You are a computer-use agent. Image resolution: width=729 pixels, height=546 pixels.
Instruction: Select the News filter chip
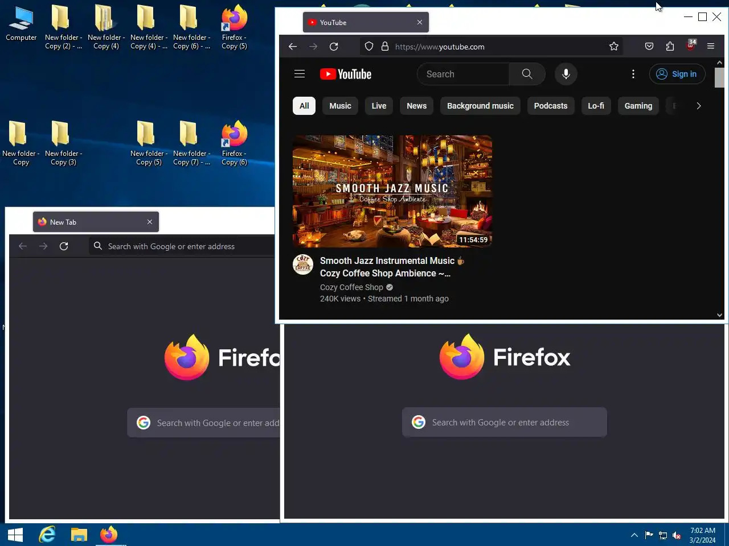click(416, 106)
